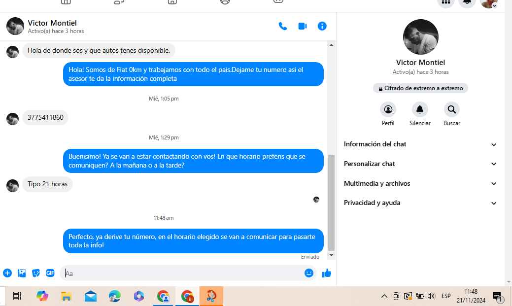Open Microsoft 365 app in taskbar
The image size is (512, 306).
point(139,296)
